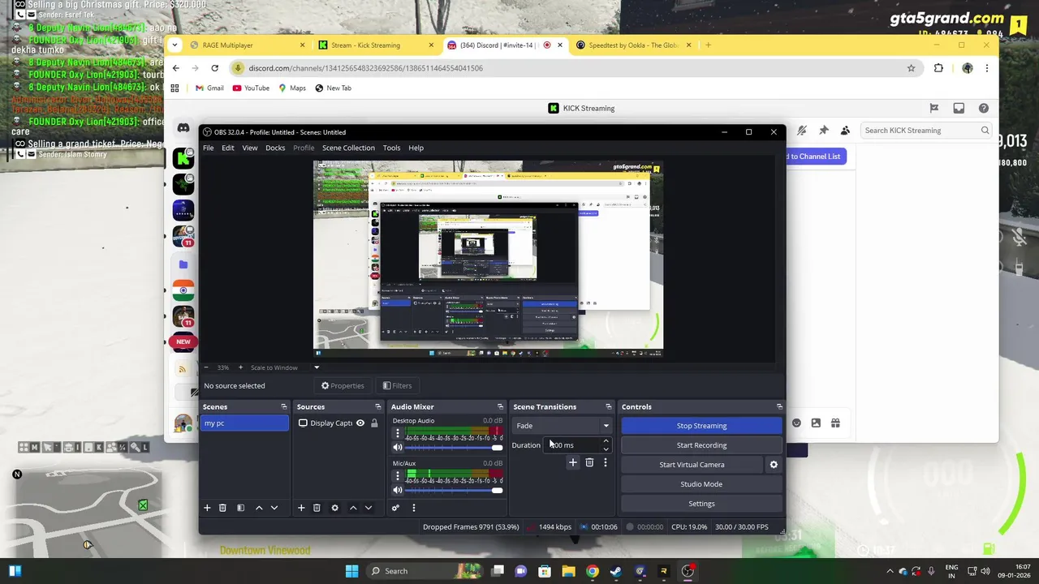This screenshot has width=1039, height=584.
Task: Undock the Audio Mixer panel
Action: (500, 406)
